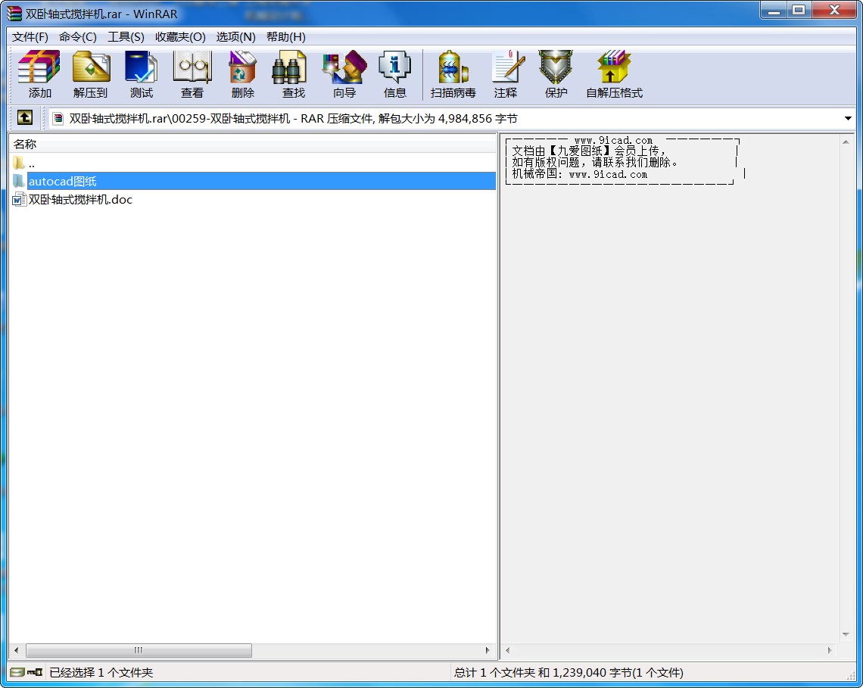Go up one folder level button
This screenshot has width=863, height=688.
[x=25, y=118]
